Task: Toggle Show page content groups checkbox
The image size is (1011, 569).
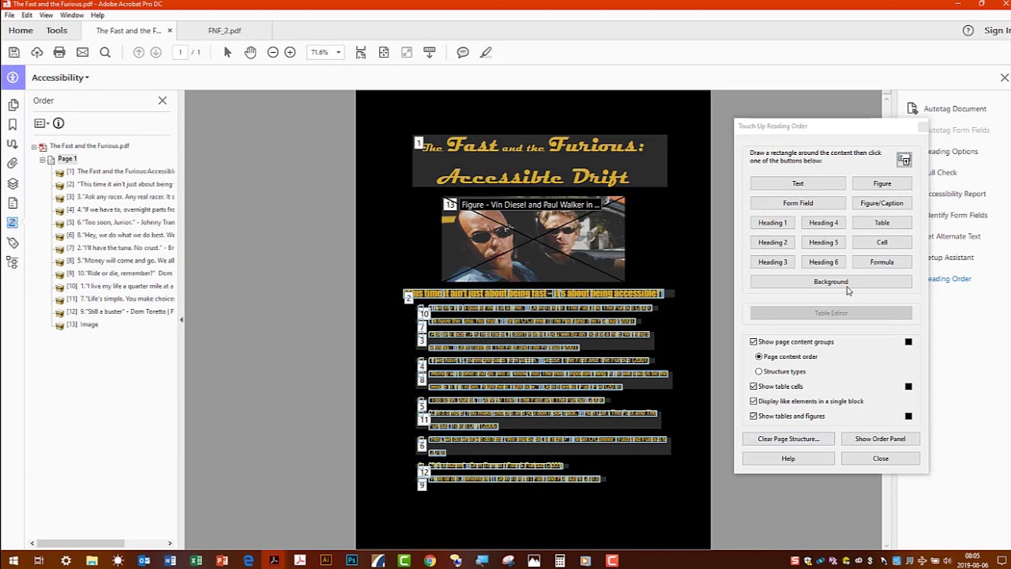Action: click(754, 342)
